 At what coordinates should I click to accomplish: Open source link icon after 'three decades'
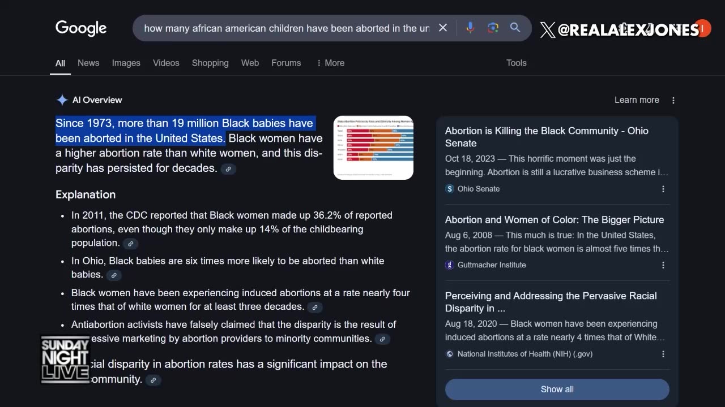pyautogui.click(x=315, y=307)
